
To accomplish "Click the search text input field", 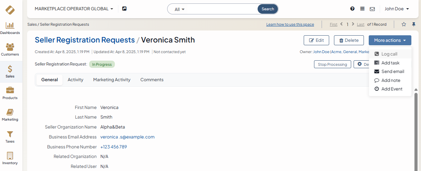I will click(x=222, y=9).
